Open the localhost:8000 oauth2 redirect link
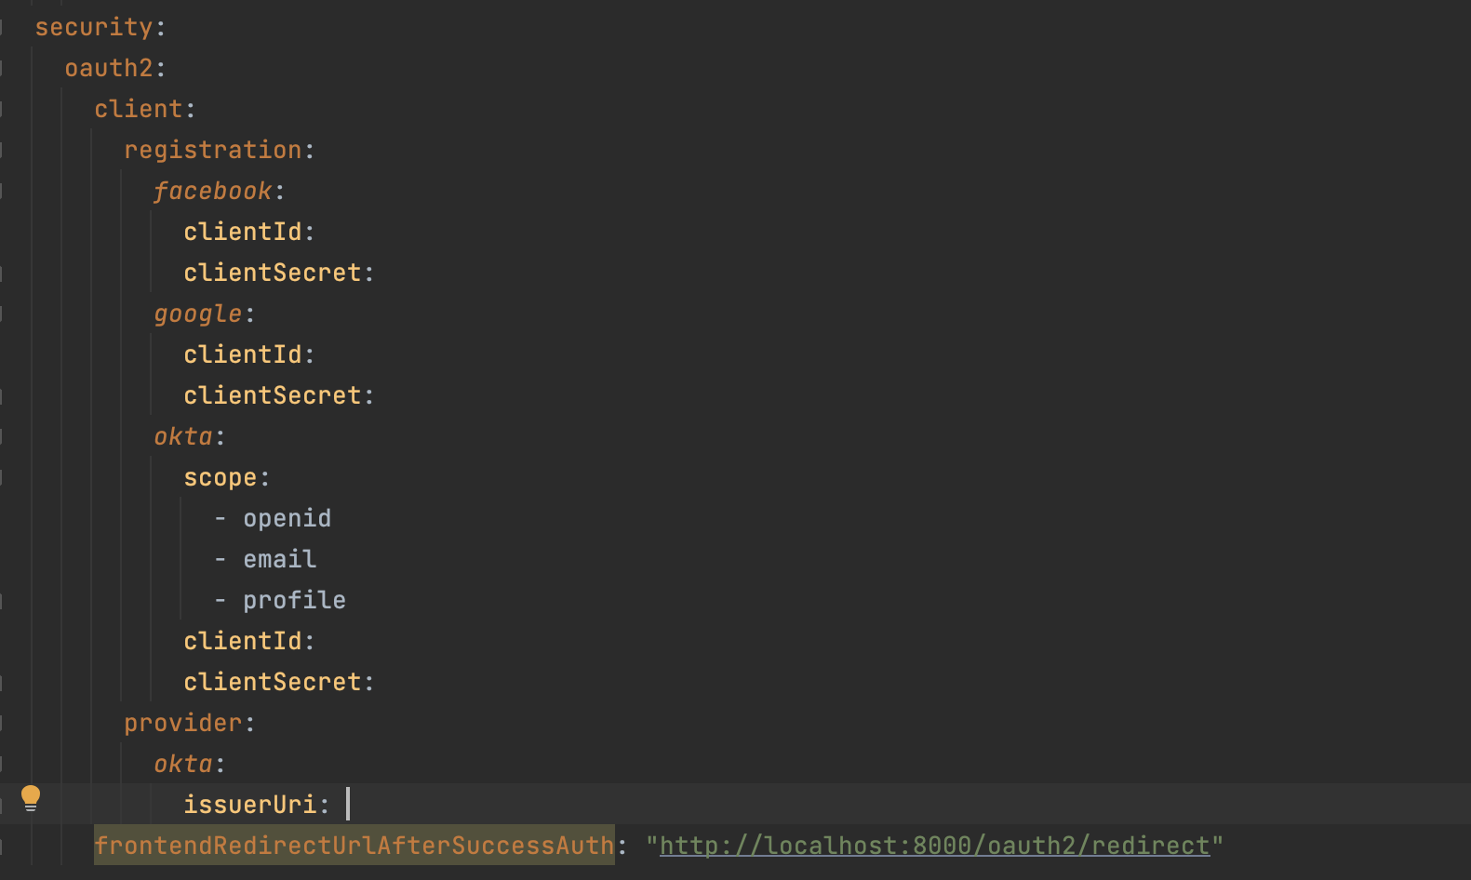 [x=934, y=846]
